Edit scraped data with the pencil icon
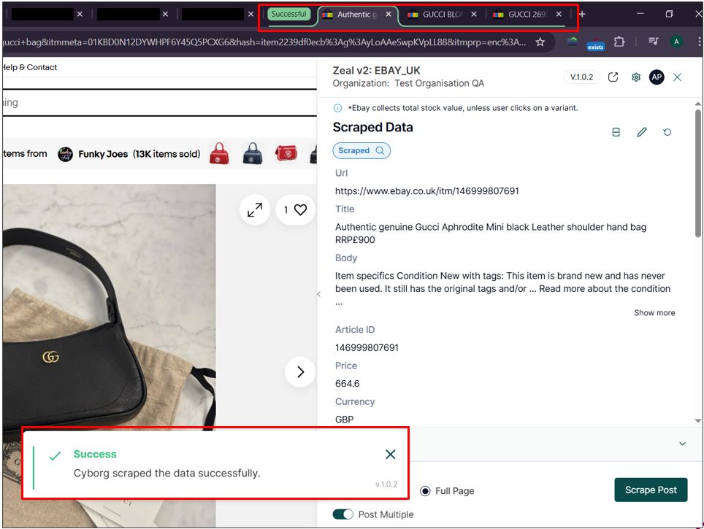The height and width of the screenshot is (529, 704). (x=642, y=132)
